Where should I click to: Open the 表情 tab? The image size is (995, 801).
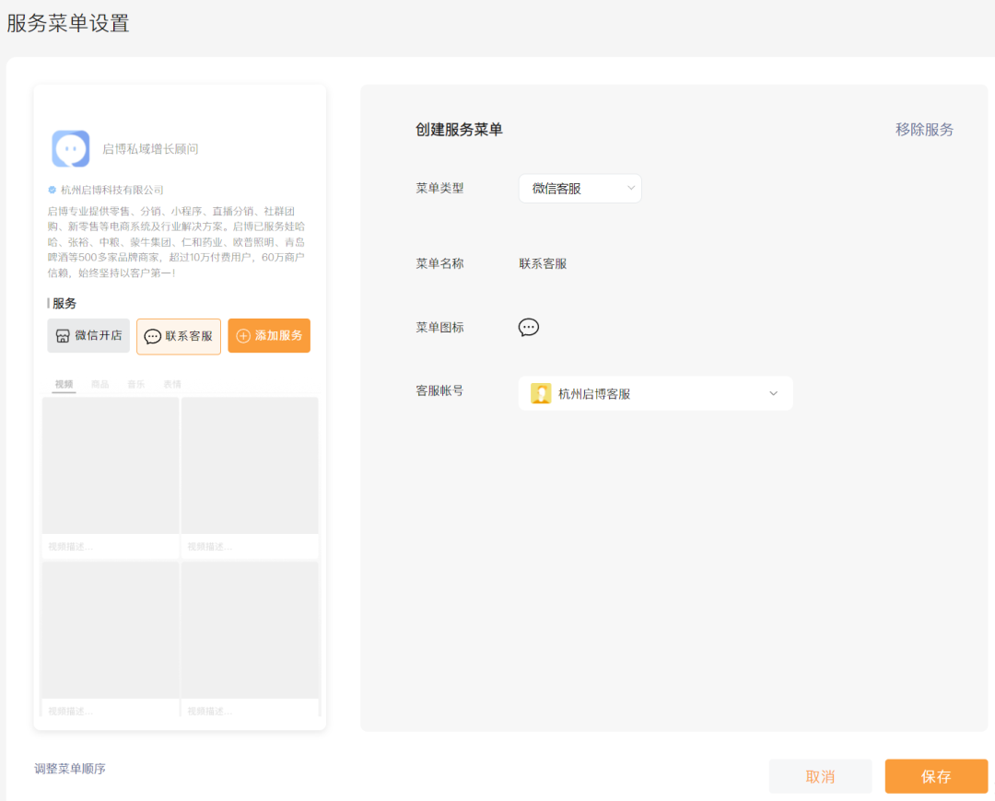(x=172, y=384)
